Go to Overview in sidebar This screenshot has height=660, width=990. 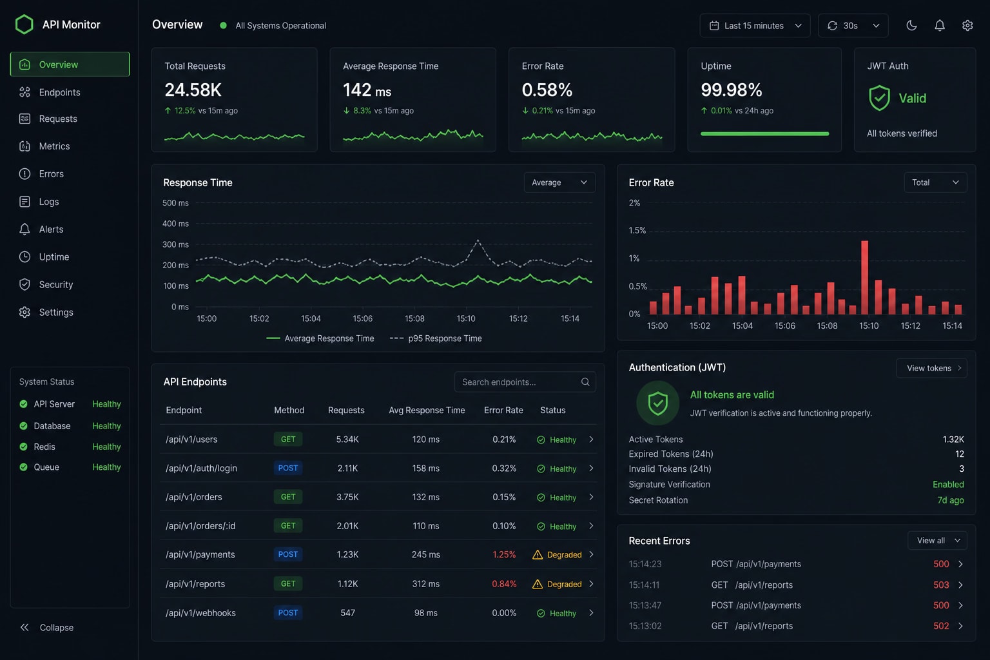point(70,64)
